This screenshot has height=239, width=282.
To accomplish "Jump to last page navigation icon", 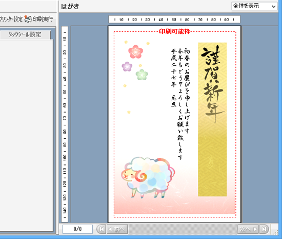I will [264, 229].
